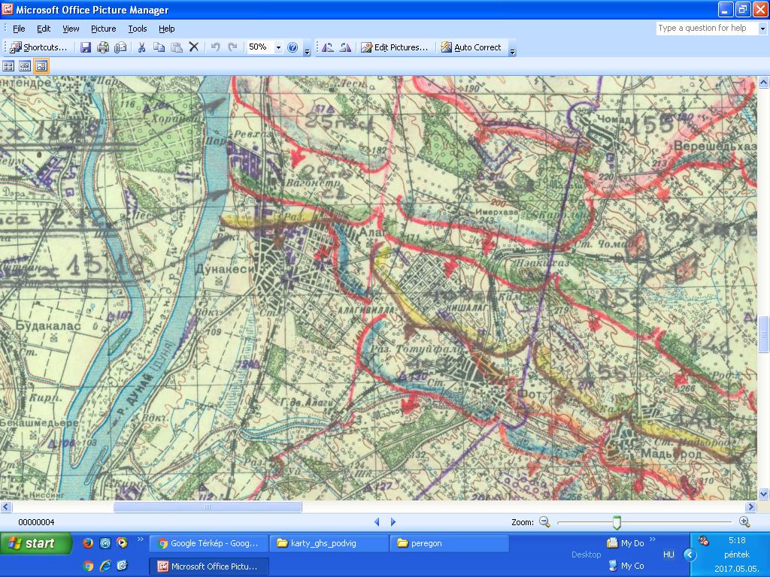Screen dimensions: 770x577
Task: Click the blue Help question icon
Action: pos(293,47)
